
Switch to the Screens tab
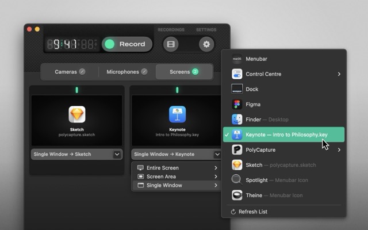pyautogui.click(x=184, y=72)
